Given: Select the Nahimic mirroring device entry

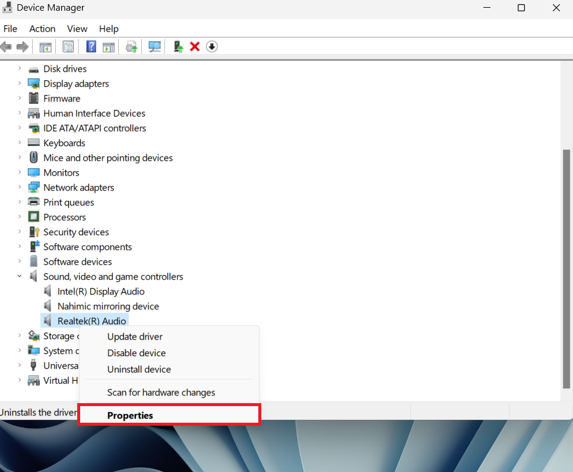Looking at the screenshot, I should click(x=107, y=306).
